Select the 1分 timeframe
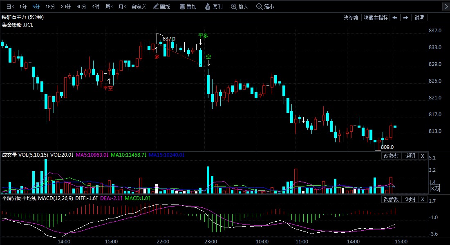 tap(23, 7)
